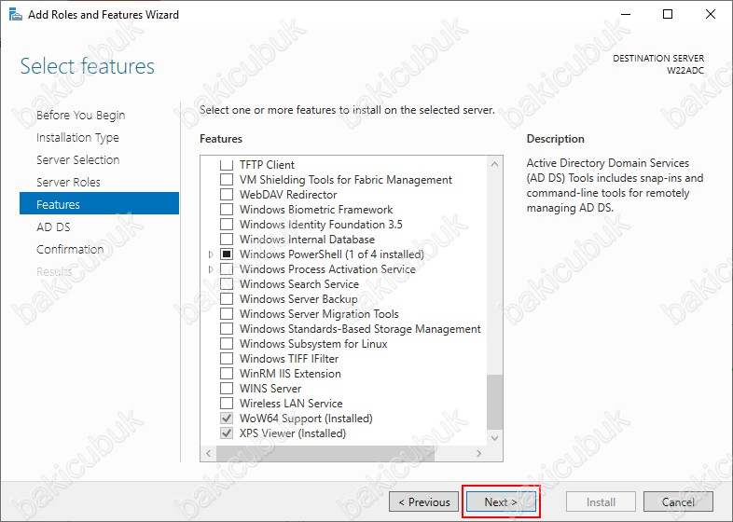Expand Windows Process Activation Service node
This screenshot has width=733, height=522.
click(211, 269)
